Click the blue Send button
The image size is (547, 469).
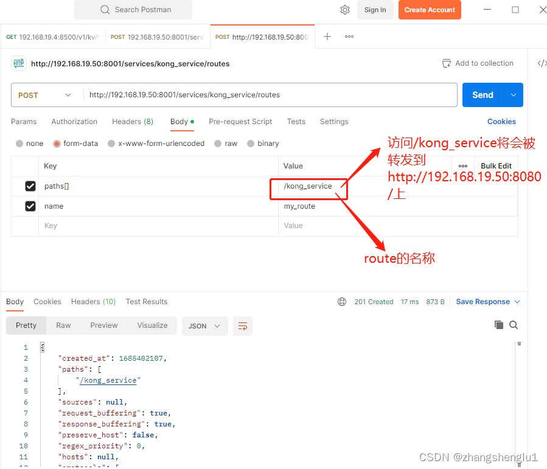point(483,95)
